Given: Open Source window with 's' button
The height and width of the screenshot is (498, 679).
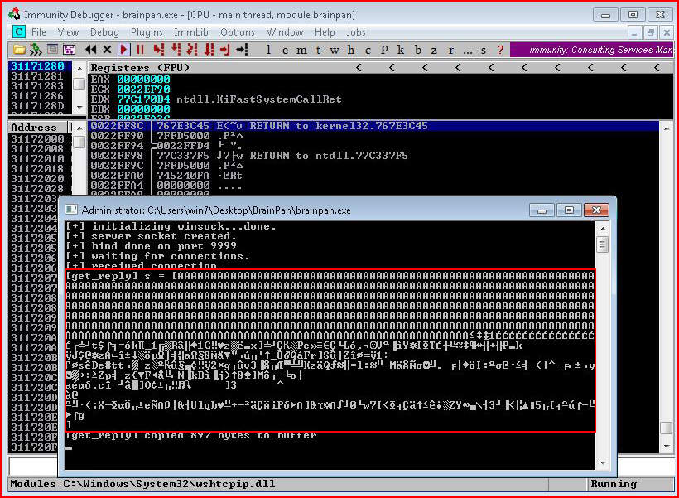Looking at the screenshot, I should [x=484, y=50].
